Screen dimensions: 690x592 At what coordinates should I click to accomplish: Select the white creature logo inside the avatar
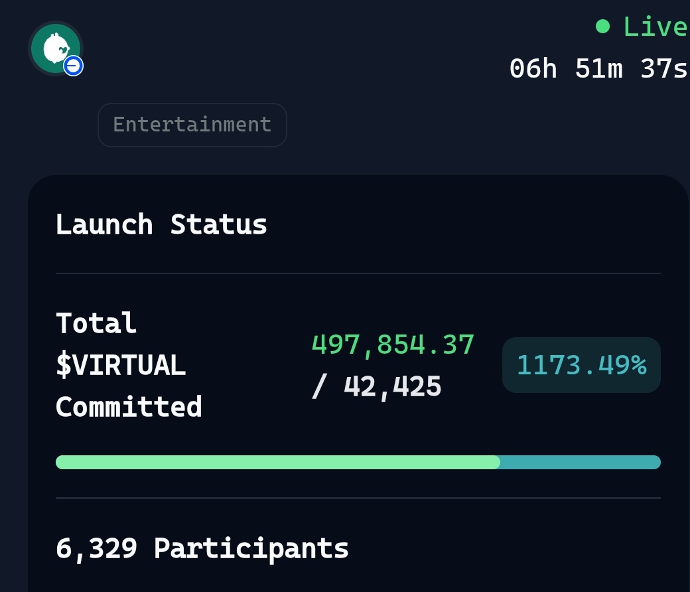pyautogui.click(x=56, y=48)
